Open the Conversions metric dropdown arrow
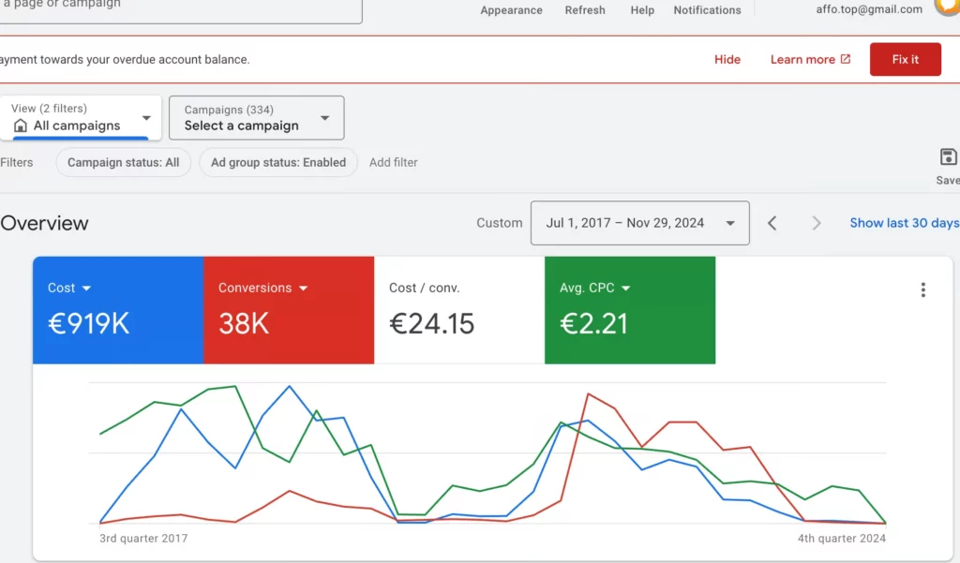The height and width of the screenshot is (563, 960). click(x=303, y=289)
